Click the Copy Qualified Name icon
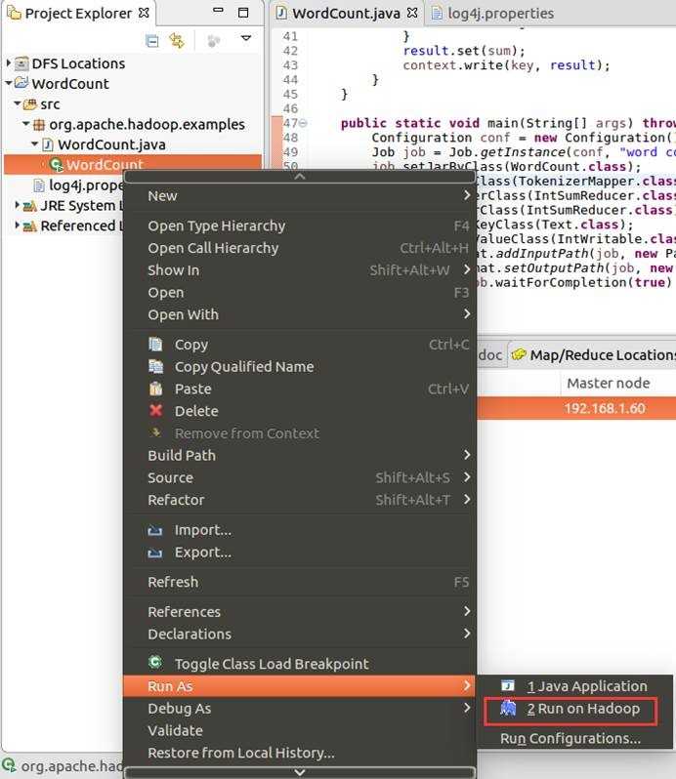 tap(155, 366)
